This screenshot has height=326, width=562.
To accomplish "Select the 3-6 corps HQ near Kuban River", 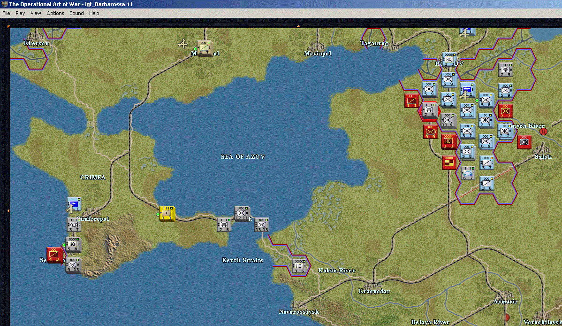I will coord(298,266).
